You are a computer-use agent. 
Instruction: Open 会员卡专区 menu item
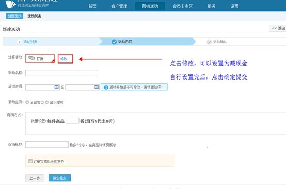183,6
